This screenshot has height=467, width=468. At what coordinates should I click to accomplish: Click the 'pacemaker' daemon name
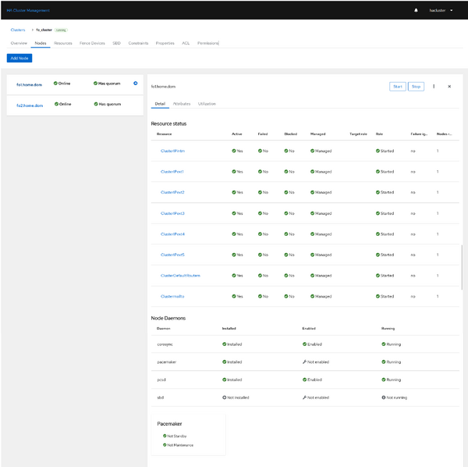167,362
